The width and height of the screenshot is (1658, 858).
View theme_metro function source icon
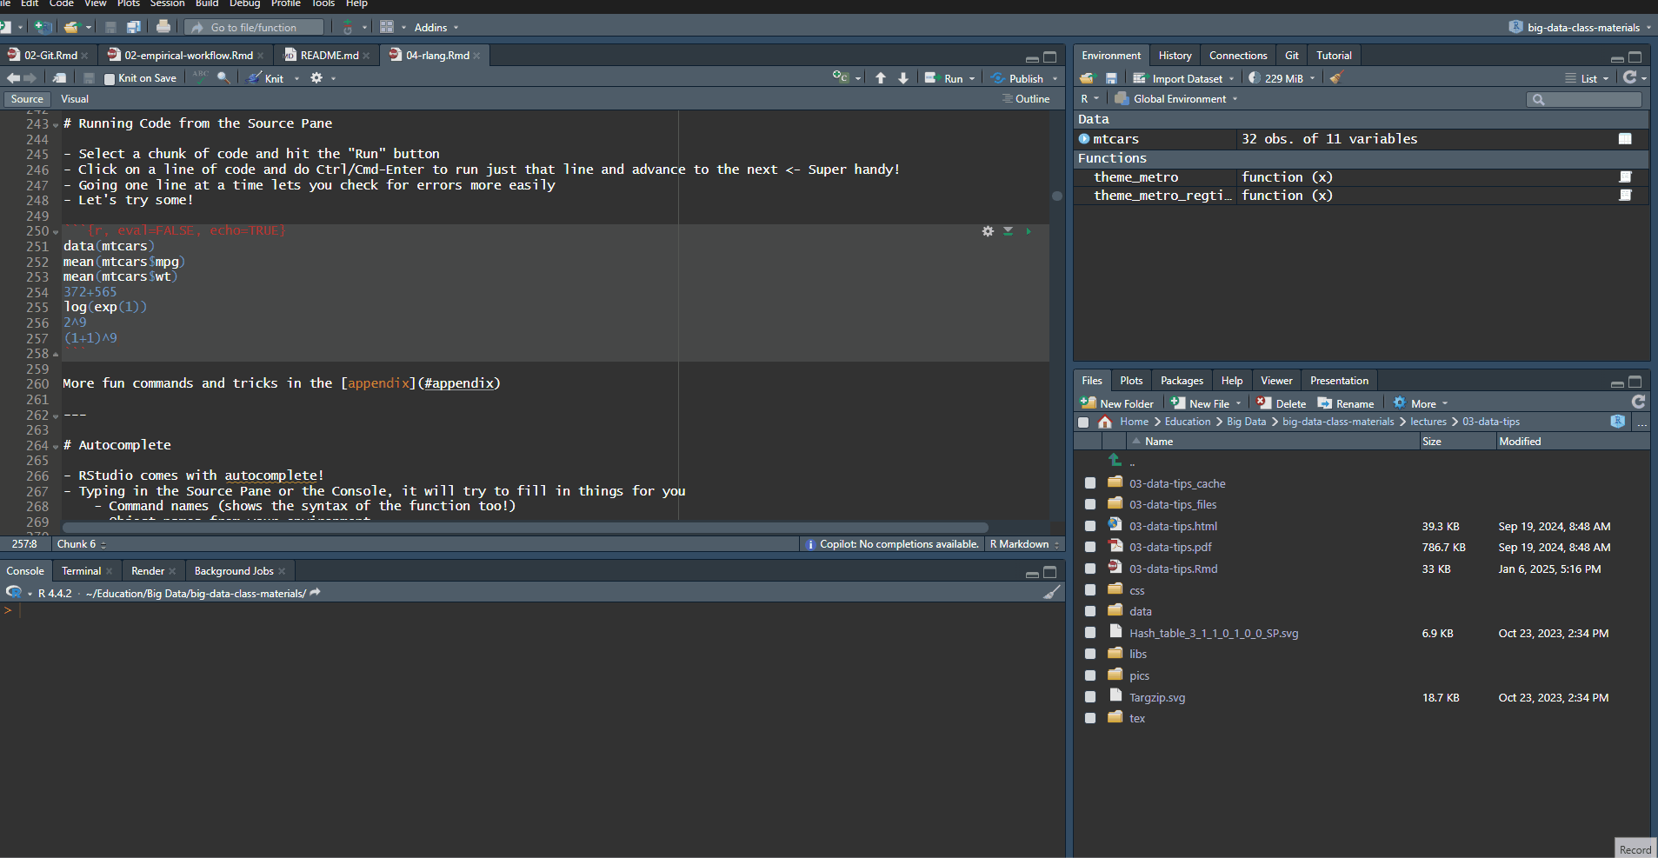pyautogui.click(x=1625, y=177)
